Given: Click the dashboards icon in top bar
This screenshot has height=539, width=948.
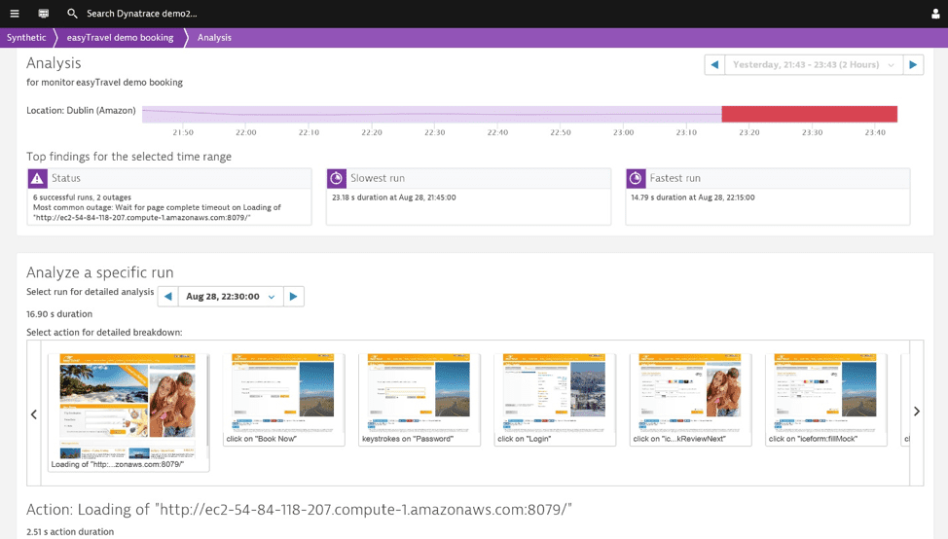Looking at the screenshot, I should 44,14.
